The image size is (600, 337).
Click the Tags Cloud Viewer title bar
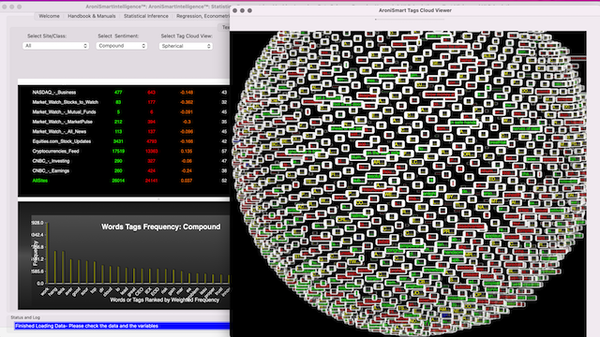pos(414,10)
